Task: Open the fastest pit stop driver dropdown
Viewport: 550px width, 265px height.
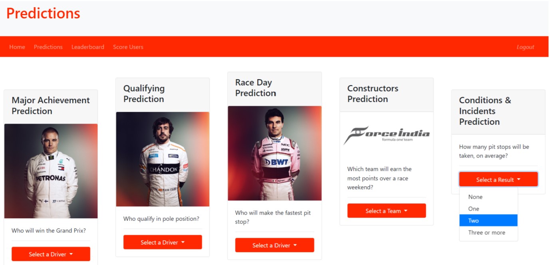Action: coord(274,245)
